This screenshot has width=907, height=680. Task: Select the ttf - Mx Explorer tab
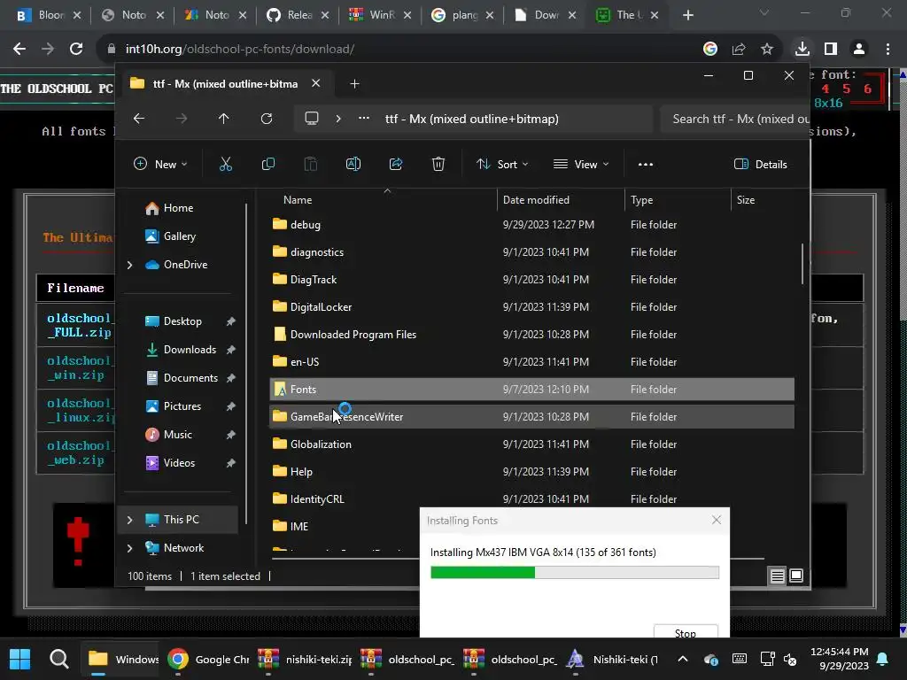224,84
